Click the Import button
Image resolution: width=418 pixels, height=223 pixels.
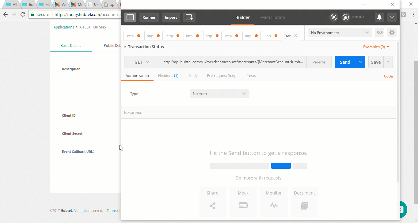[171, 17]
